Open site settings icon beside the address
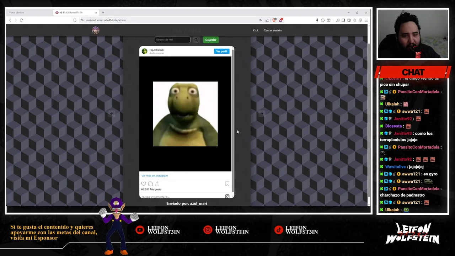This screenshot has height=256, width=455. pyautogui.click(x=82, y=20)
